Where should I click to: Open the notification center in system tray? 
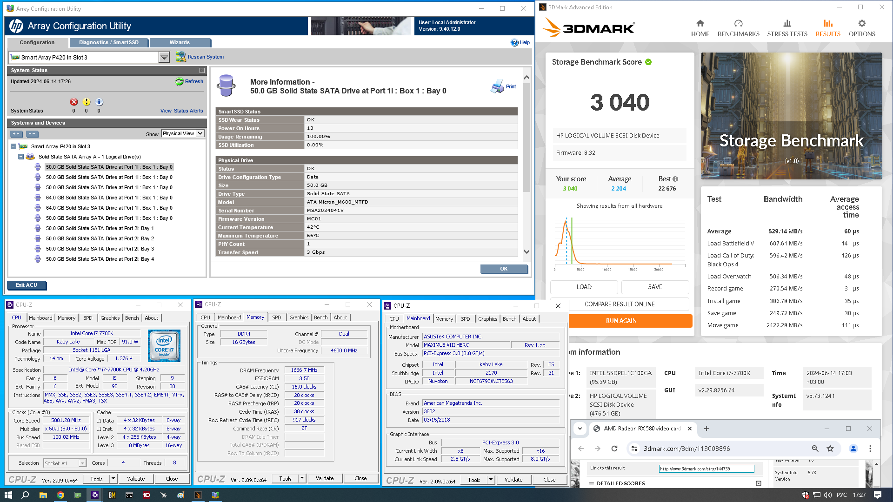pyautogui.click(x=878, y=495)
